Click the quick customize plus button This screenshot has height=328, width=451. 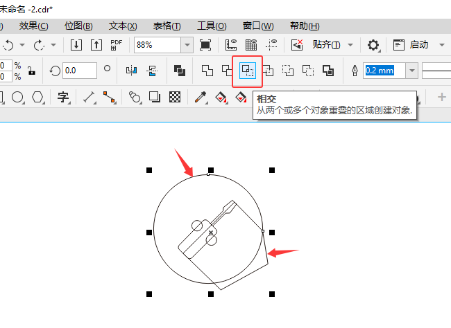[442, 98]
